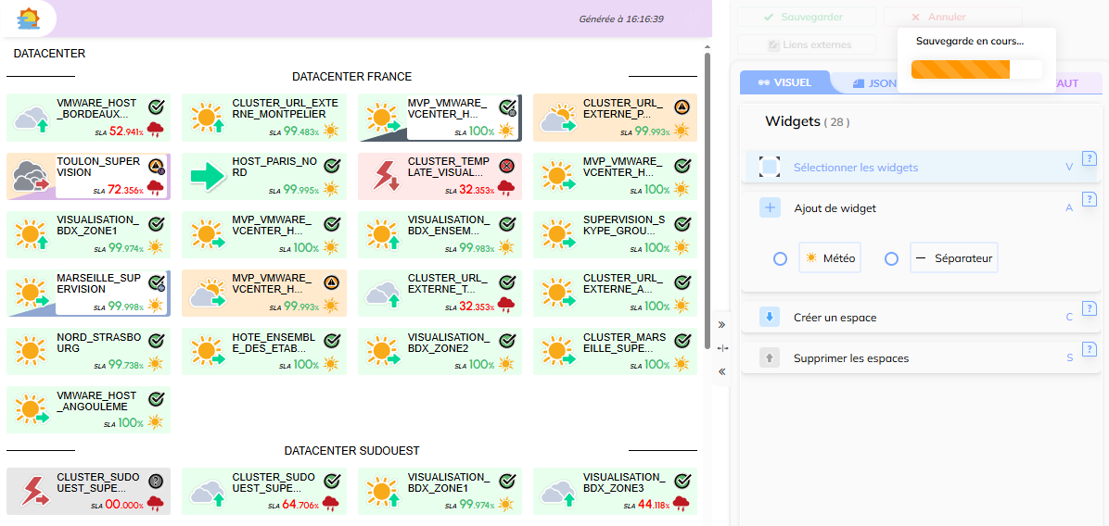
Task: Open help icon for Créer un espace
Action: tap(1090, 308)
